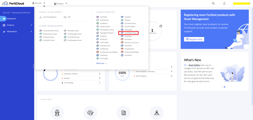Click the IAM icon
253x120 pixels.
pyautogui.click(x=65, y=17)
